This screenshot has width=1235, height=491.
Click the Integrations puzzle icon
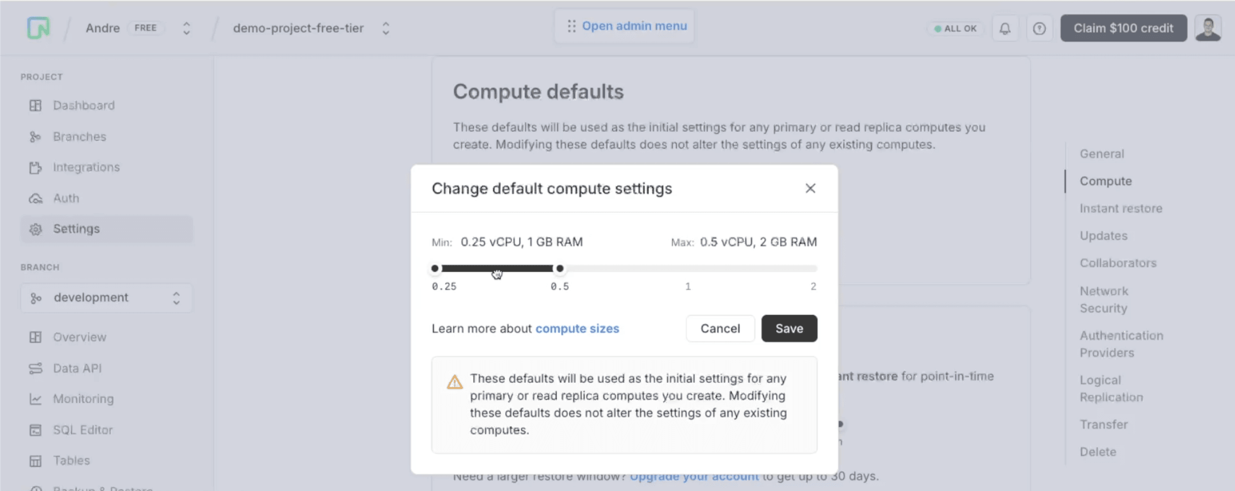[x=35, y=167]
